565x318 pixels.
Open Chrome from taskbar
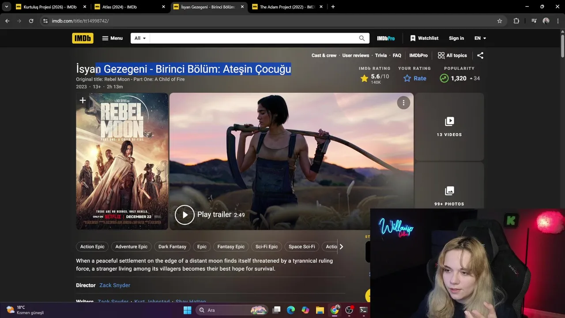click(x=335, y=310)
